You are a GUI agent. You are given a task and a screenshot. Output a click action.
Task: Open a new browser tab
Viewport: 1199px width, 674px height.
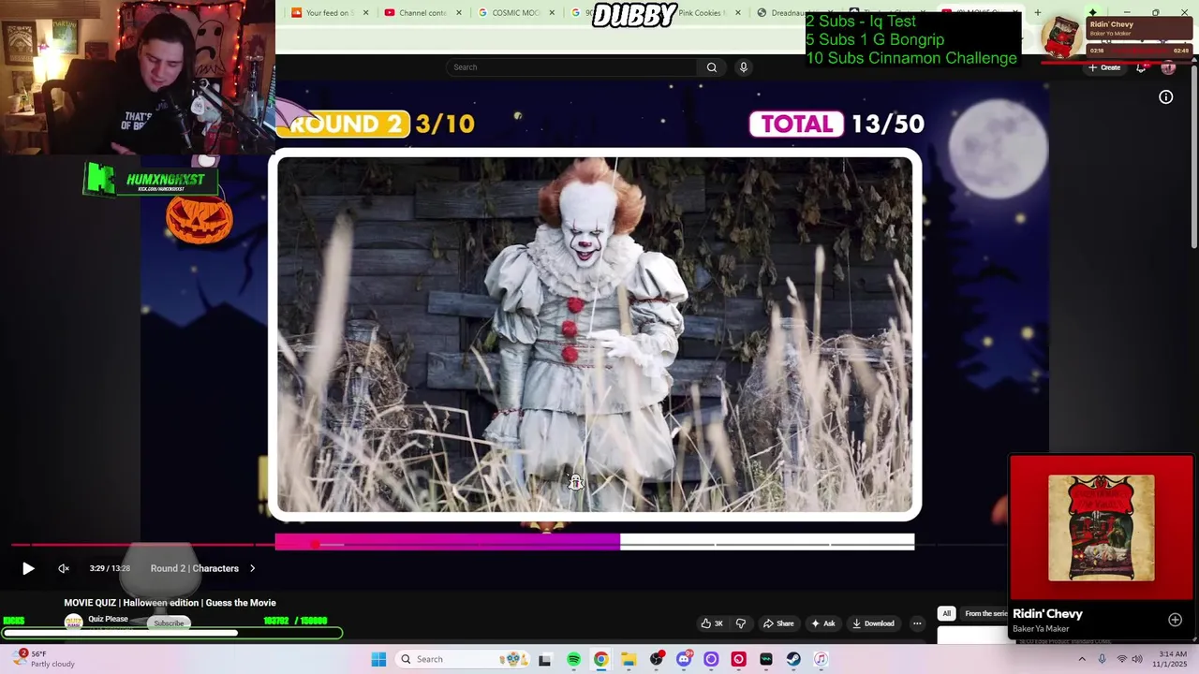coord(1037,13)
